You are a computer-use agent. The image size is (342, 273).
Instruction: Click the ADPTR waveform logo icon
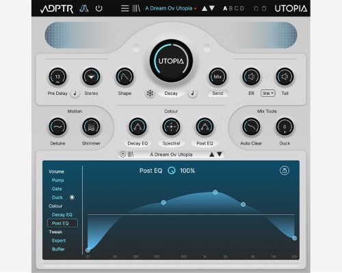83,8
